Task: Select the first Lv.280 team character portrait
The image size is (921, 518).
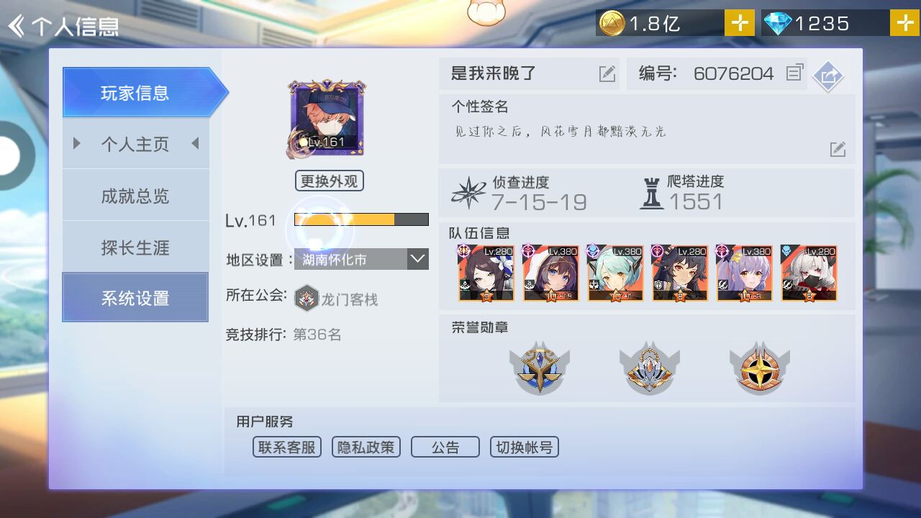Action: pyautogui.click(x=486, y=273)
